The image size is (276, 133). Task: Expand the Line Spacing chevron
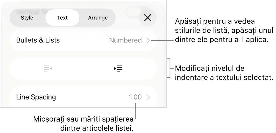148,97
